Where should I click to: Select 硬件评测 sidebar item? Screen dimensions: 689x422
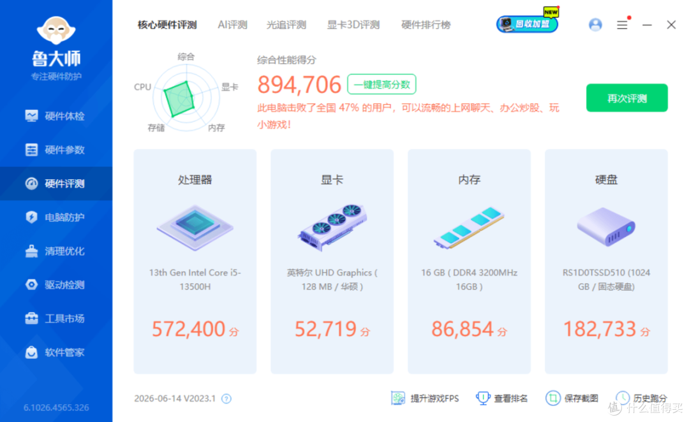[56, 184]
